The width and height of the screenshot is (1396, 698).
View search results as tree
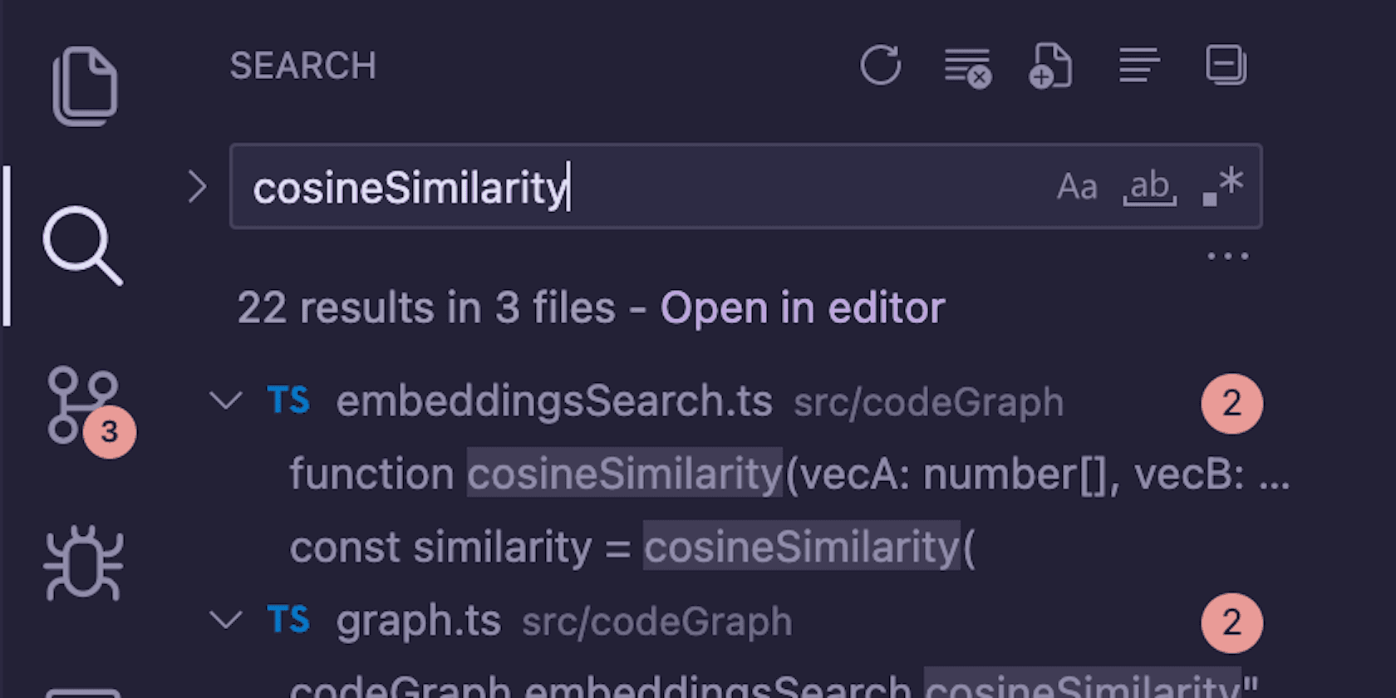(1138, 66)
